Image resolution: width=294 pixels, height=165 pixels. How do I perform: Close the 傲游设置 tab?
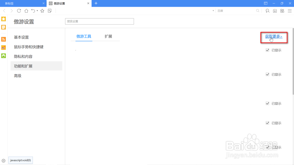pyautogui.click(x=88, y=3)
